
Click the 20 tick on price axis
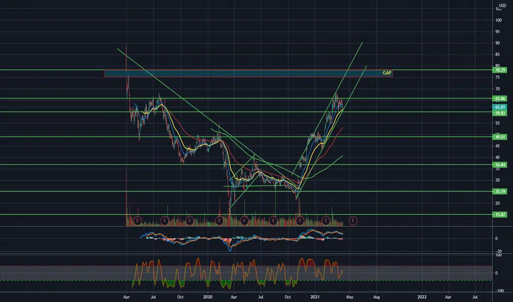click(x=497, y=203)
